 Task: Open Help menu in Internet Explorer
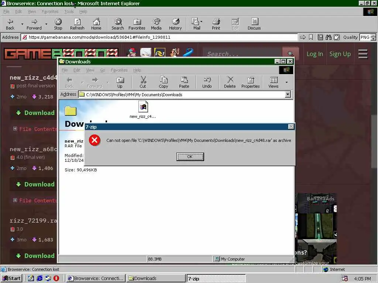83,11
